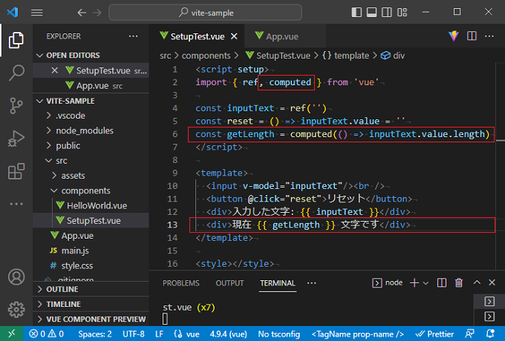Click the node terminal profile label

click(388, 283)
